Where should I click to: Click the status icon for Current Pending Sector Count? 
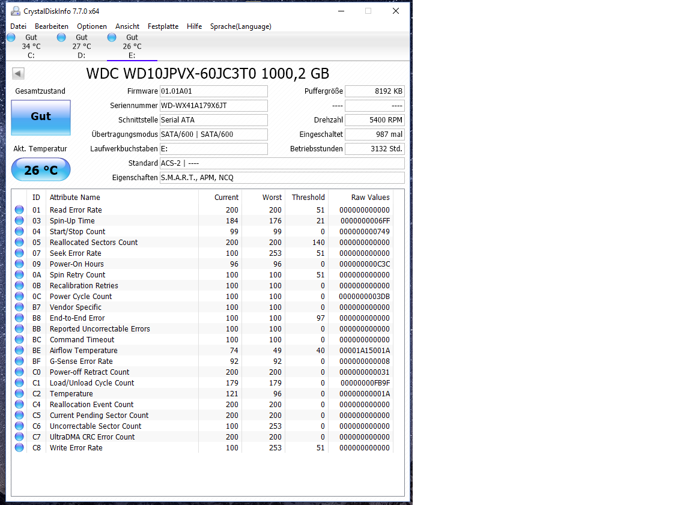[x=19, y=415]
